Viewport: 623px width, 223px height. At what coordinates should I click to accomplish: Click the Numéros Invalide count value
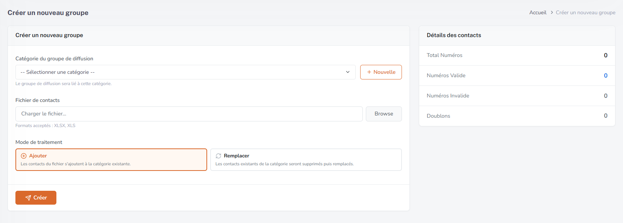click(606, 96)
